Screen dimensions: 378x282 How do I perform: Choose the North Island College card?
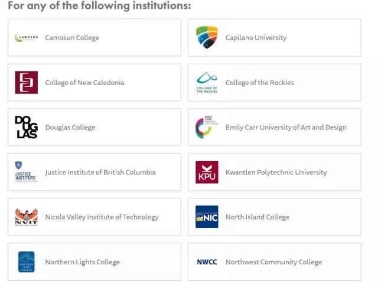(x=275, y=217)
